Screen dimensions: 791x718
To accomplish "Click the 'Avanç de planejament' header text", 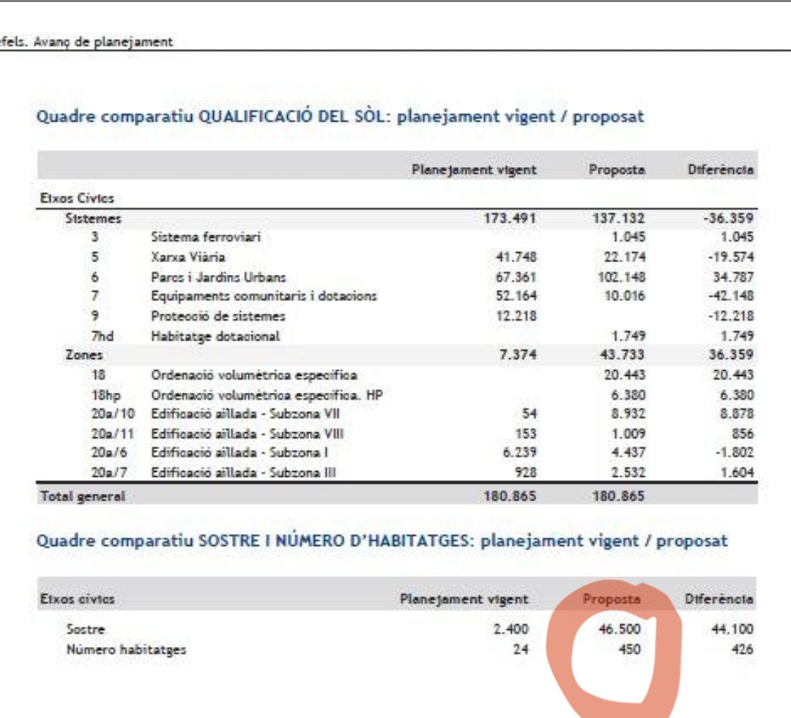I will coord(103,42).
